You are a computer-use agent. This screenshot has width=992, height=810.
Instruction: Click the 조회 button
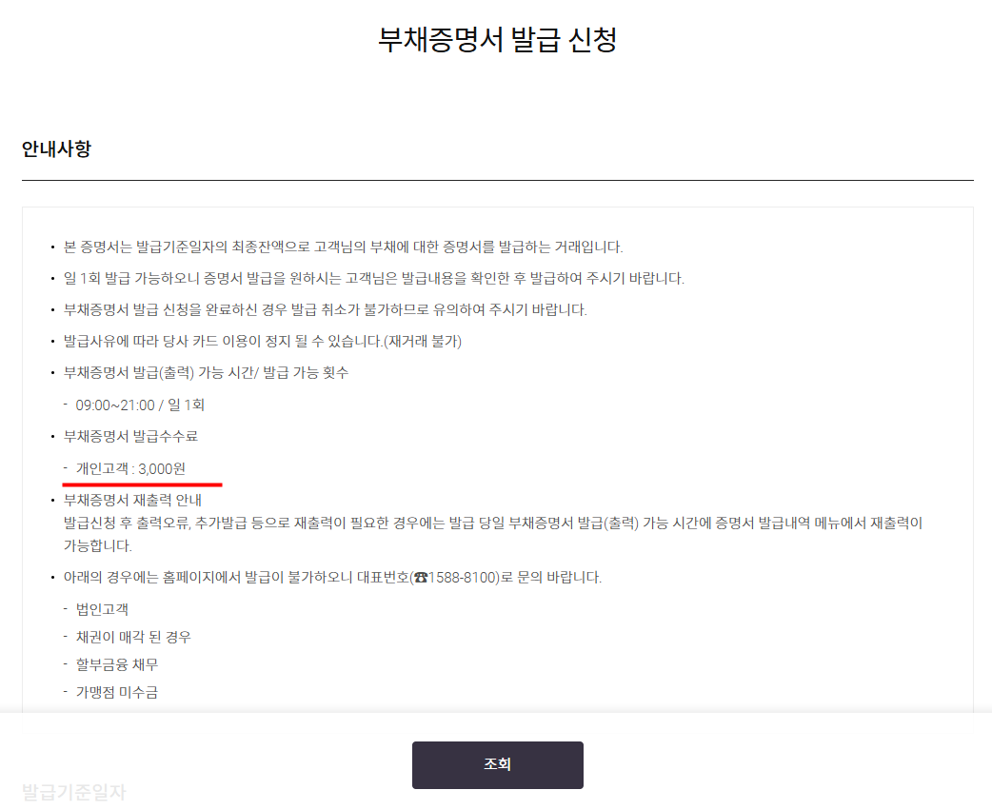tap(497, 764)
